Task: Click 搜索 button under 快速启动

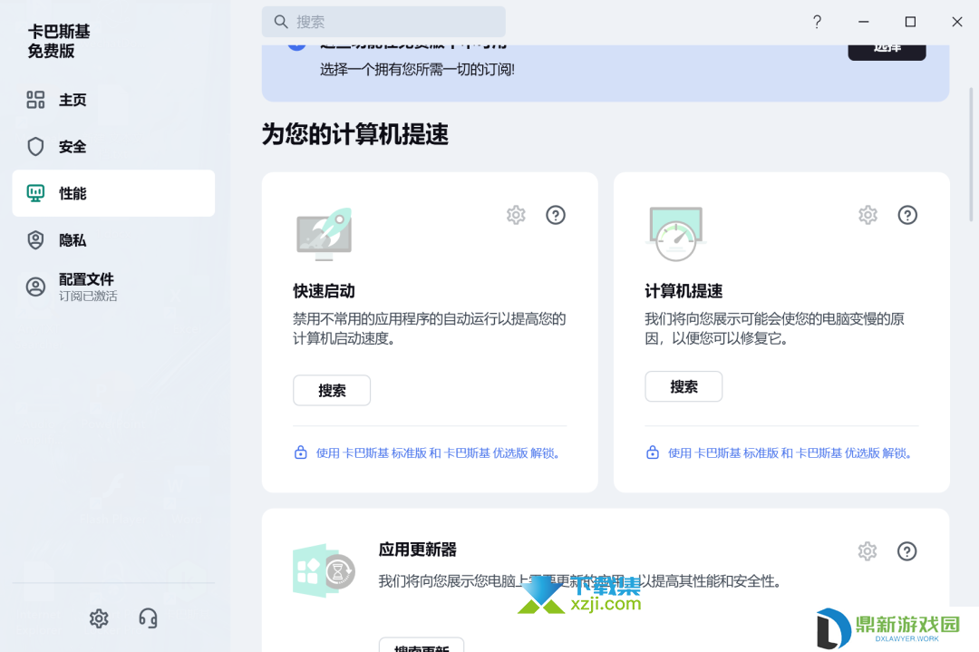Action: coord(332,390)
